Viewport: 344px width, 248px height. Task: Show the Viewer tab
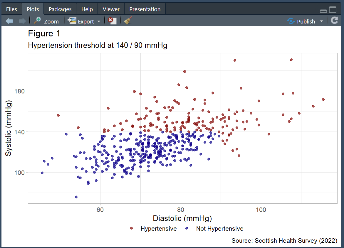pos(111,9)
